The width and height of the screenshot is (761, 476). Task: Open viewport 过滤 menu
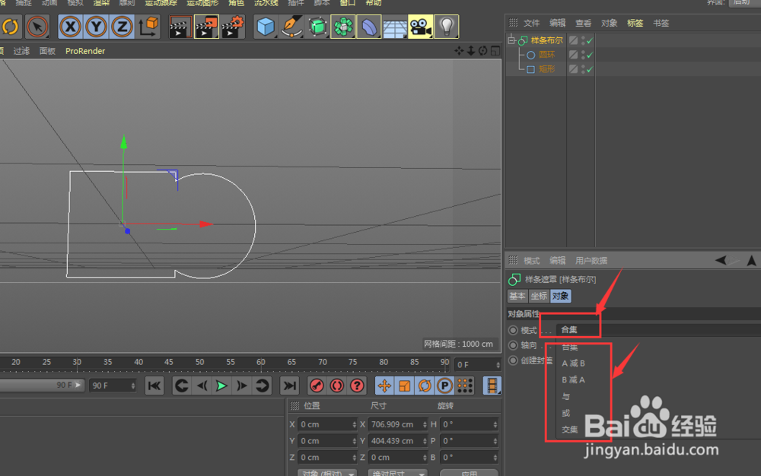[21, 51]
